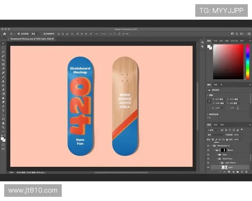This screenshot has width=252, height=201.
Task: Select the Light layer
Action: (x=230, y=167)
